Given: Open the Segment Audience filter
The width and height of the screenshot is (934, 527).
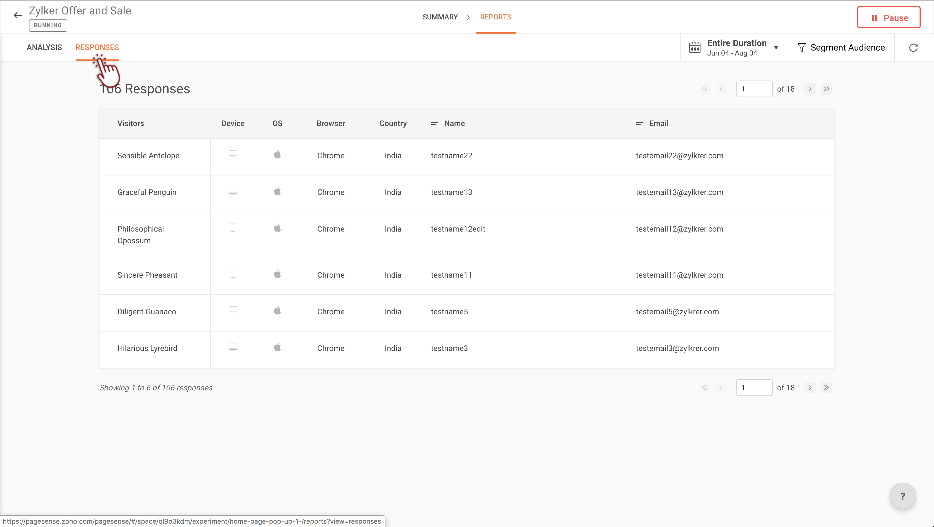Looking at the screenshot, I should (847, 47).
